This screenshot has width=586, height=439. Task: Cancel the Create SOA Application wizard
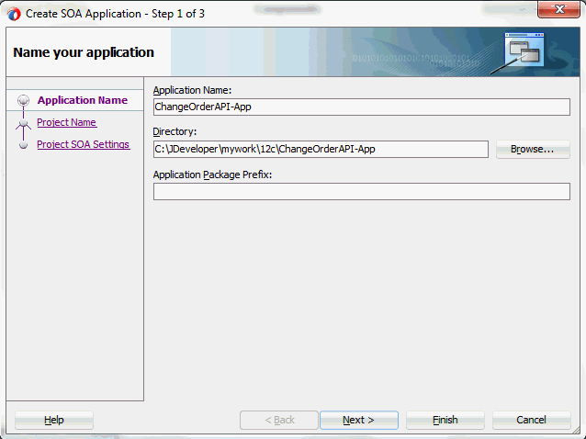pyautogui.click(x=532, y=420)
